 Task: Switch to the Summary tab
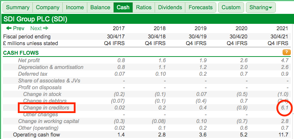pos(18,7)
